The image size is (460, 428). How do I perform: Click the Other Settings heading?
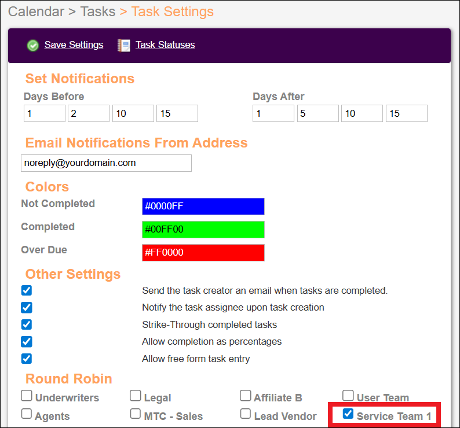pyautogui.click(x=73, y=274)
